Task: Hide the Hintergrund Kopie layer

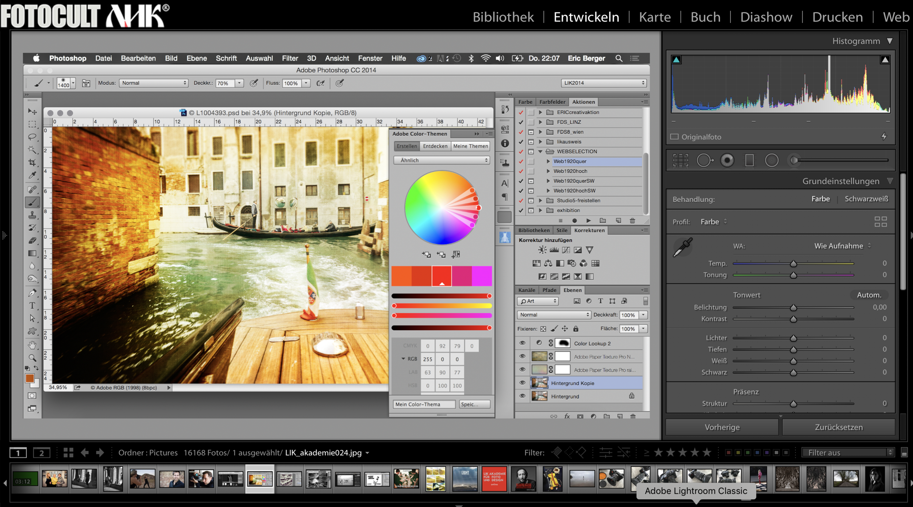Action: coord(522,383)
